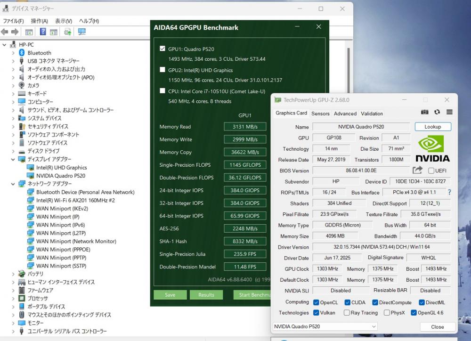Click the scan for hardware changes monitor icon
The image size is (471, 341).
coord(81,32)
